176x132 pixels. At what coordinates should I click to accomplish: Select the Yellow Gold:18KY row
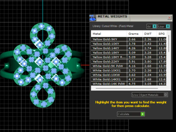(x=129, y=53)
